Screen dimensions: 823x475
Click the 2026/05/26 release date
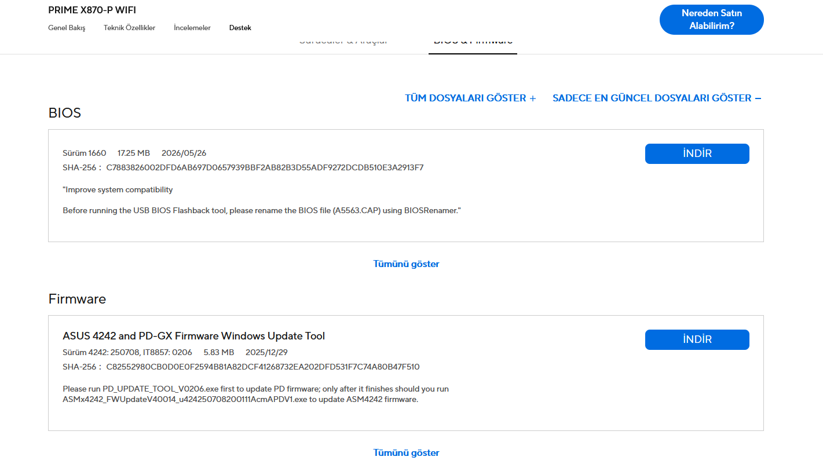tap(184, 153)
